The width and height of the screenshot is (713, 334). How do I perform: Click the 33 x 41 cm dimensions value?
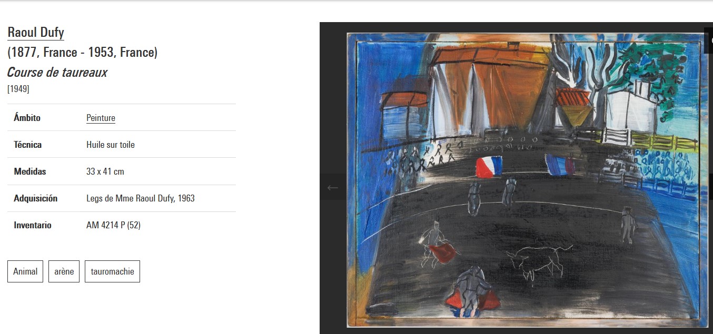point(105,171)
